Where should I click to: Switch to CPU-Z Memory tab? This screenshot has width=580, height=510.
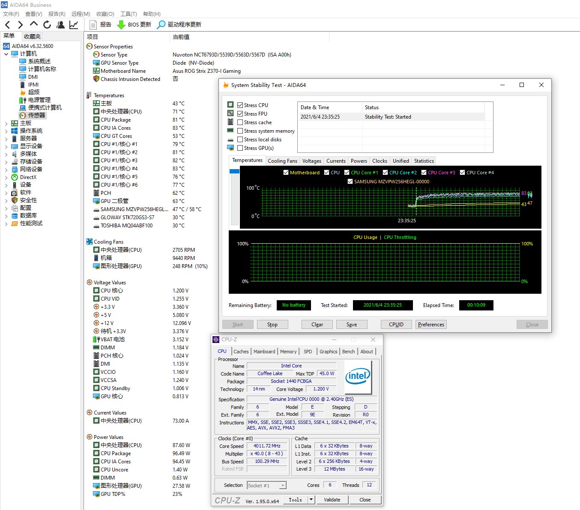pyautogui.click(x=288, y=352)
